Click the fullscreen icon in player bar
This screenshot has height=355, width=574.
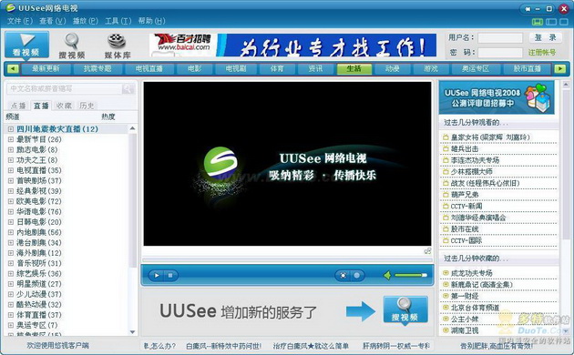(x=343, y=275)
